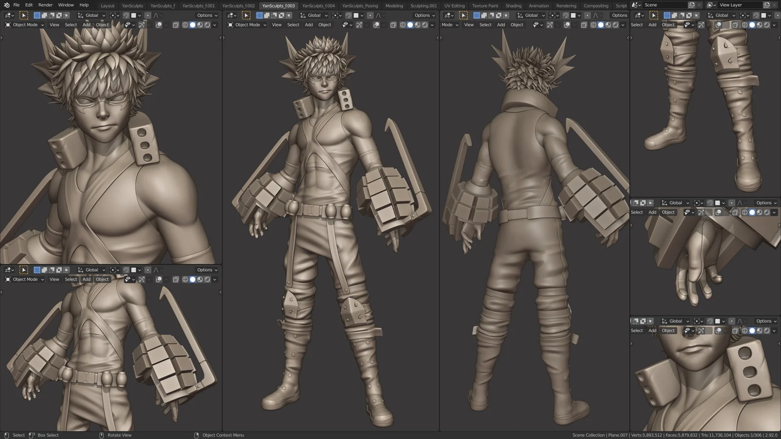Toggle the proportional editing button
The width and height of the screenshot is (781, 439).
(x=147, y=15)
